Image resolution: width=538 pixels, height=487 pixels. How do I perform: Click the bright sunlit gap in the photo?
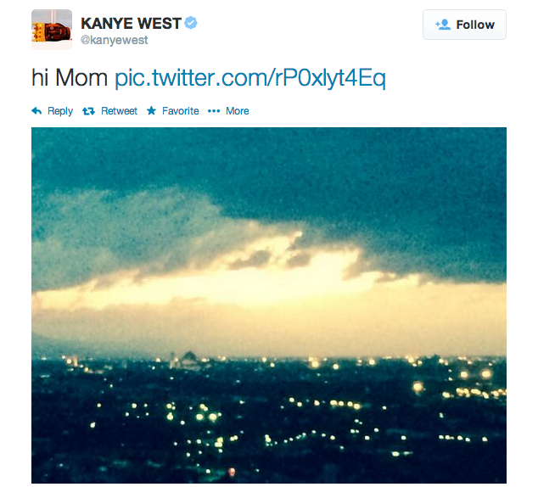coord(280,280)
